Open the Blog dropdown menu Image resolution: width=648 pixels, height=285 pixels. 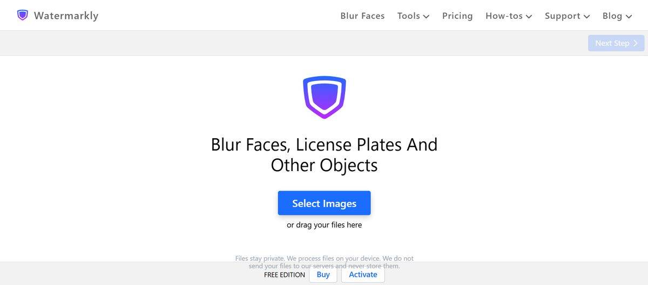pyautogui.click(x=617, y=16)
